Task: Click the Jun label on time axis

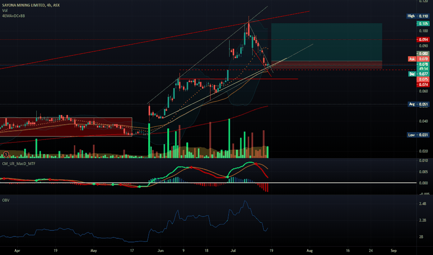Action: pyautogui.click(x=160, y=250)
